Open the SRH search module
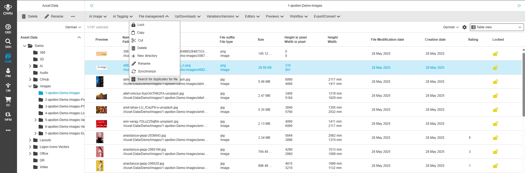The image size is (525, 173). [x=8, y=43]
